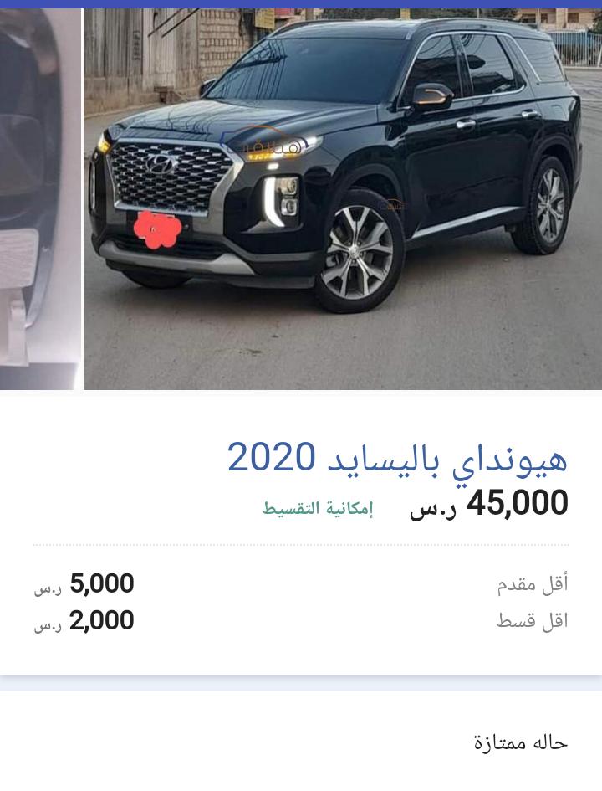Viewport: 602px width, 791px height.
Task: Tap the light blue separator above the description
Action: point(301,683)
